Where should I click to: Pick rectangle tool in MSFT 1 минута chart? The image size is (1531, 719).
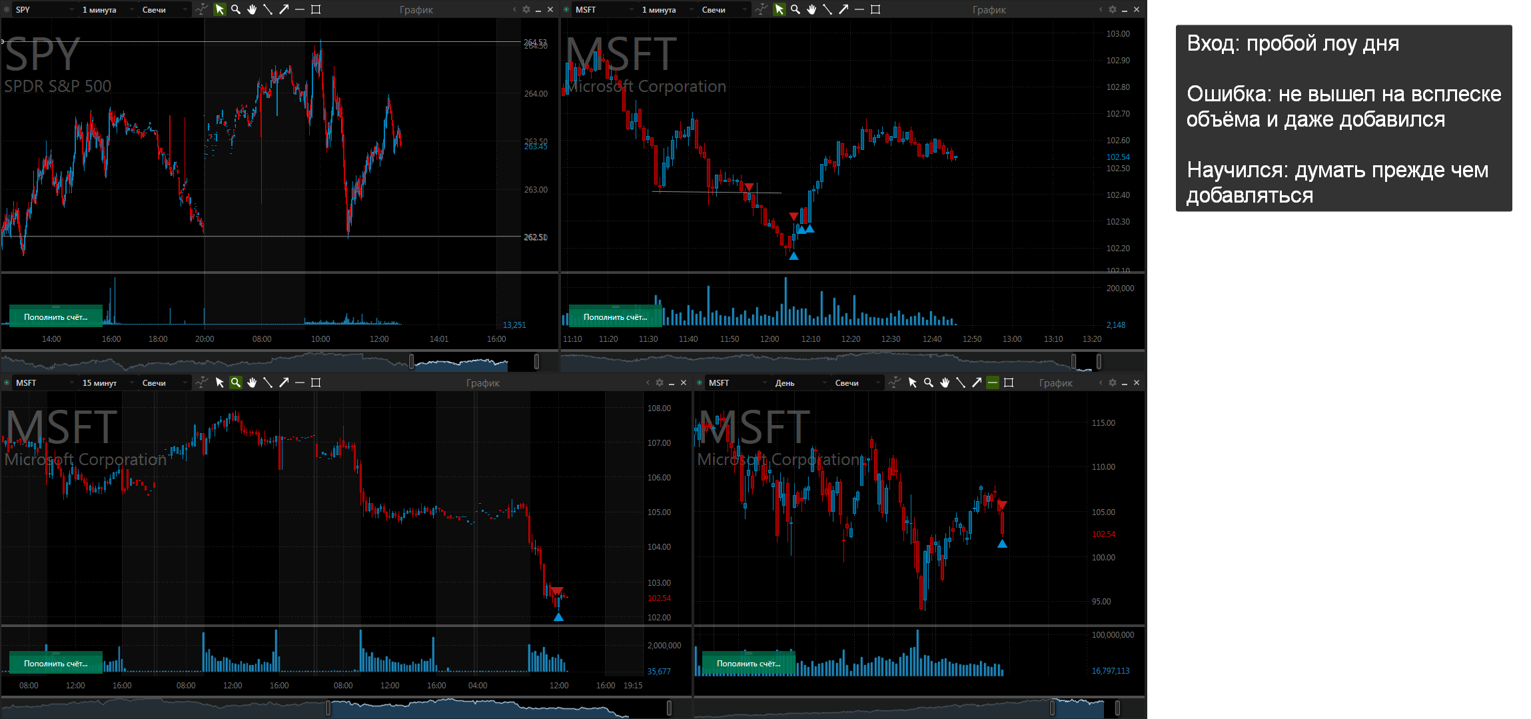coord(875,9)
